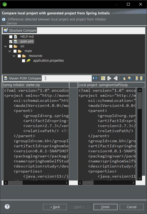This screenshot has height=214, width=147.
Task: Click Copy Current Change from Right to Left
Action: pos(115,78)
